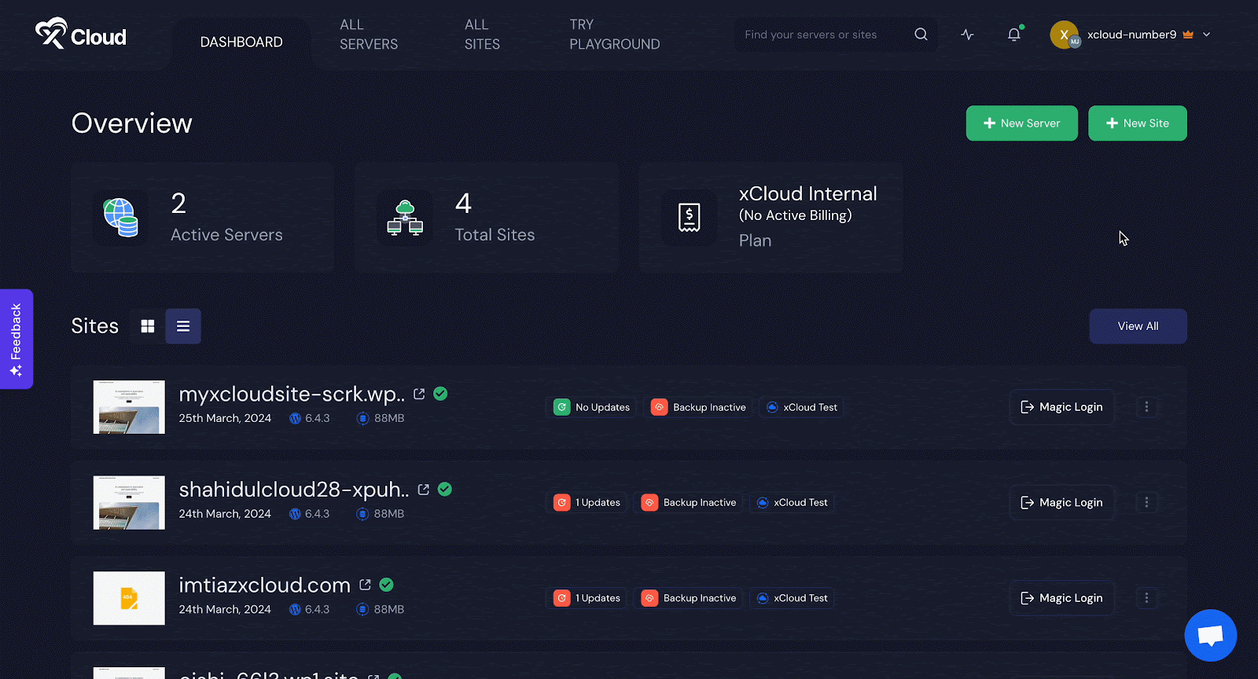The height and width of the screenshot is (679, 1258).
Task: Switch sites to grid view
Action: pos(147,326)
